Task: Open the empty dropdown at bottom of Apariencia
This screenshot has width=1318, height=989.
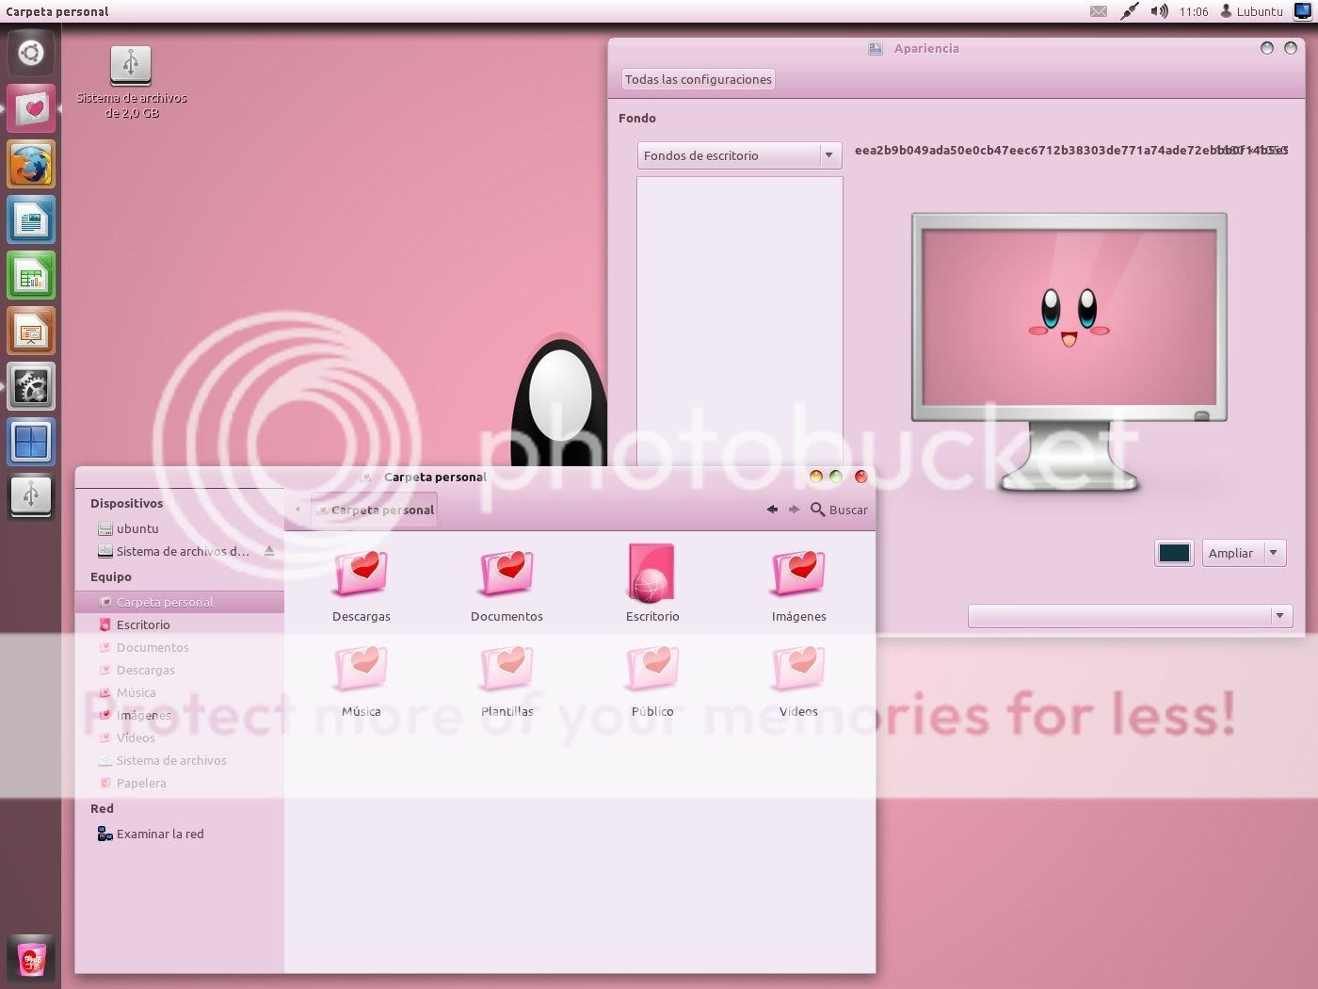Action: (1130, 616)
